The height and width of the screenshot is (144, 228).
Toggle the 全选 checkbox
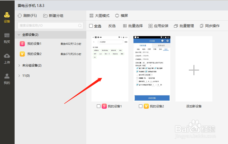(91, 26)
